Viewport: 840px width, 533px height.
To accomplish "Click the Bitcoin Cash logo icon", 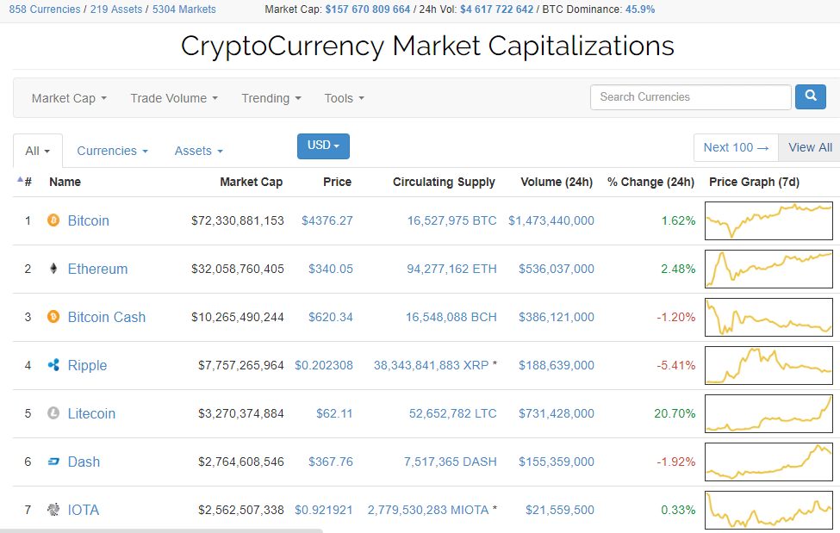I will tap(53, 317).
